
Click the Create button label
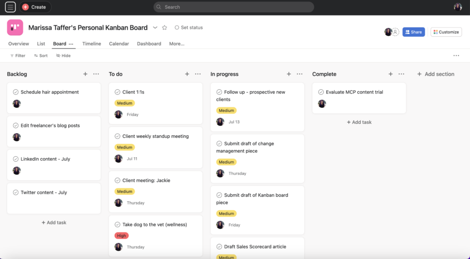click(x=39, y=7)
